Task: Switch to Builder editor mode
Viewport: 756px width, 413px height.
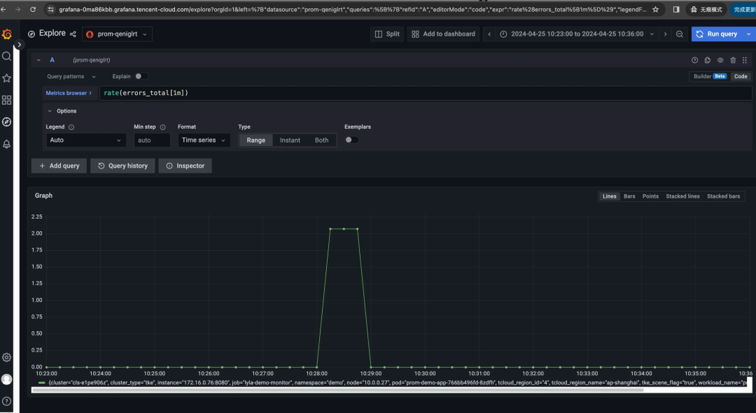Action: (x=710, y=77)
